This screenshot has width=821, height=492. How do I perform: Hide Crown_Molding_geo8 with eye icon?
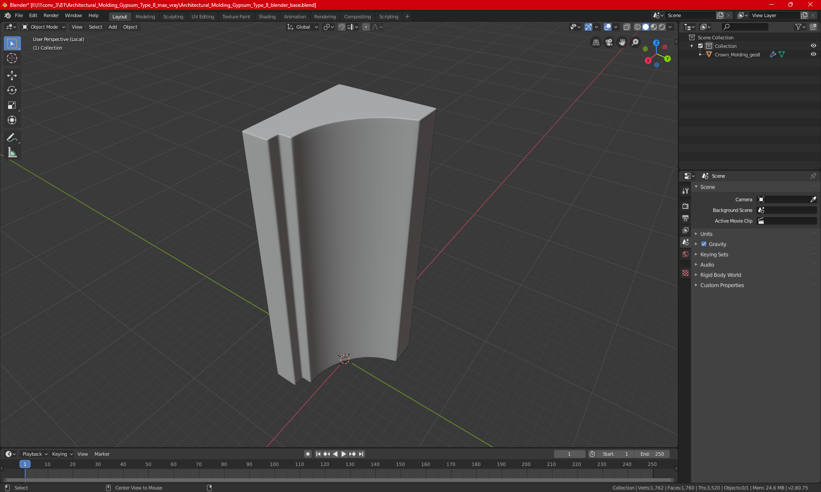click(813, 55)
